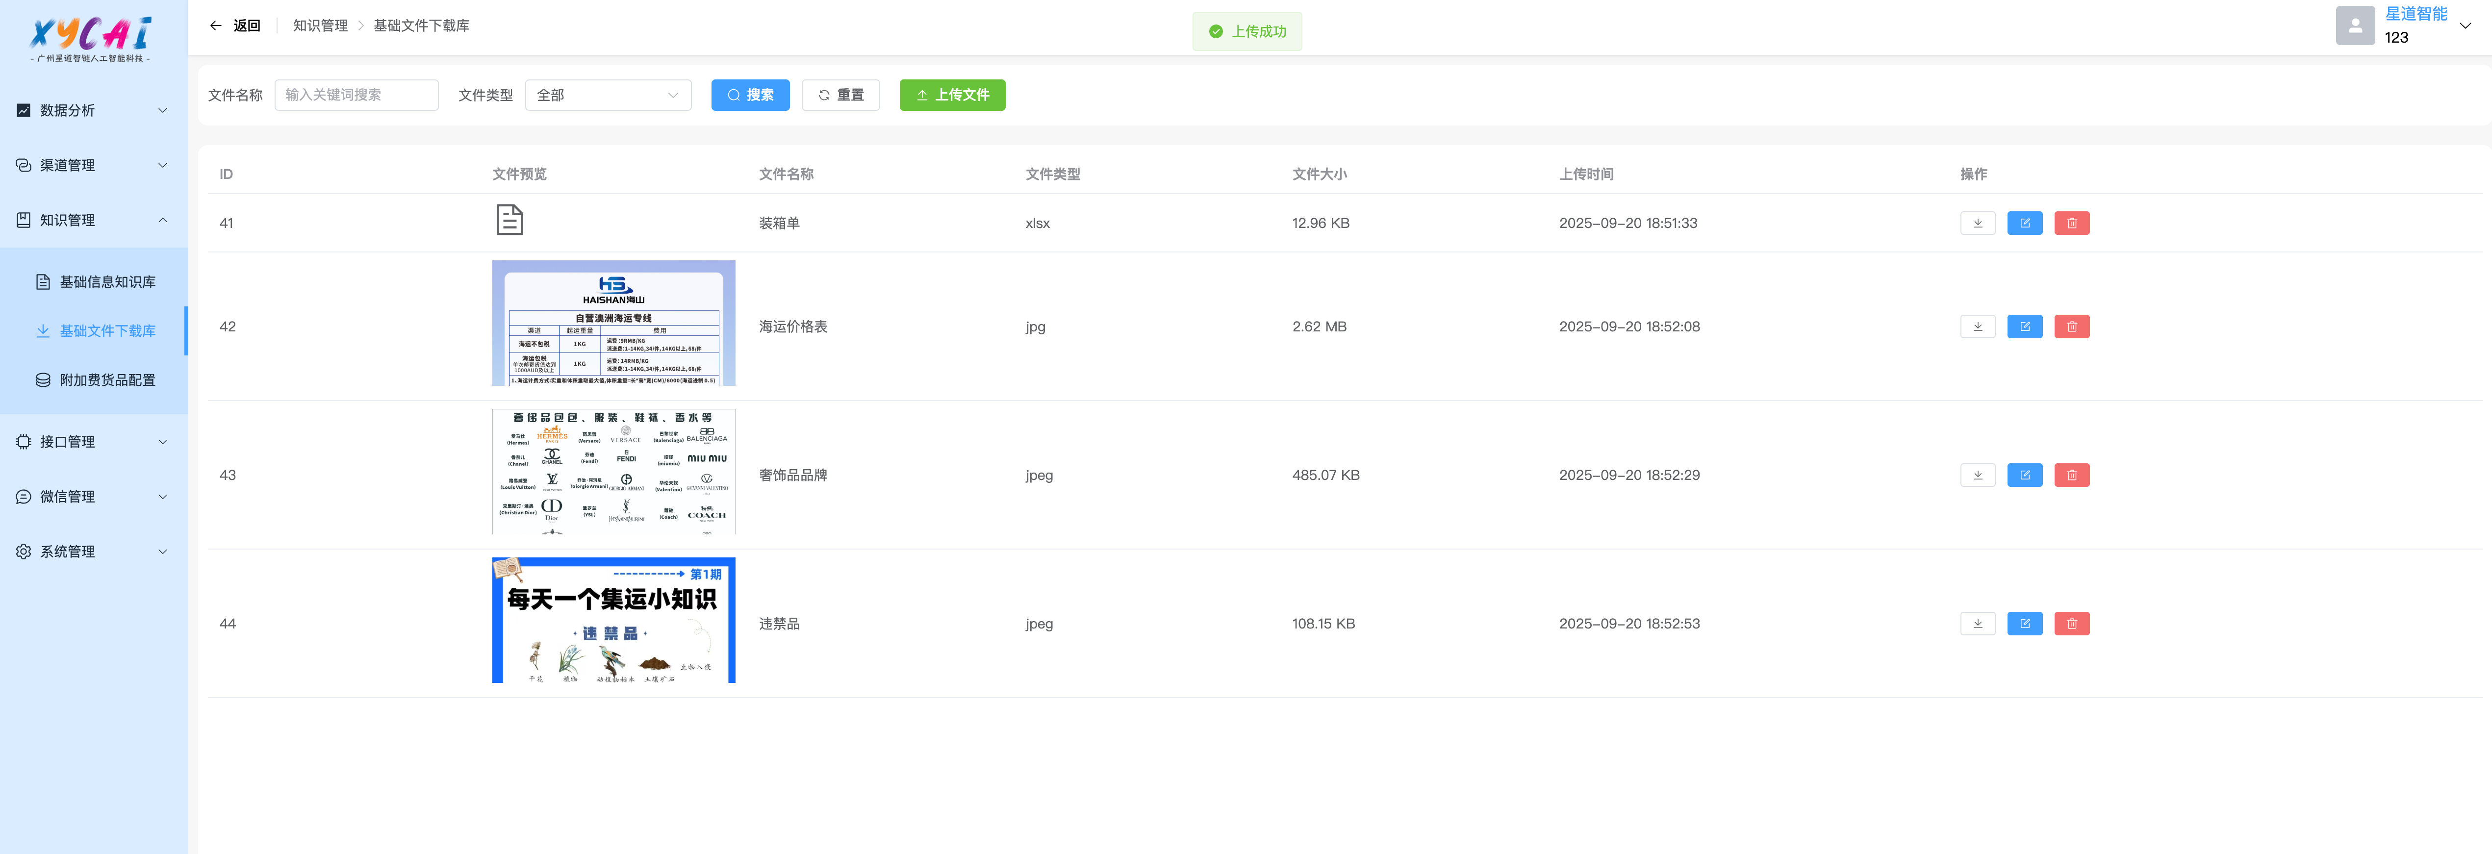Screen dimensions: 2492x854
Task: Focus the 文件名称 keyword search field
Action: [356, 95]
